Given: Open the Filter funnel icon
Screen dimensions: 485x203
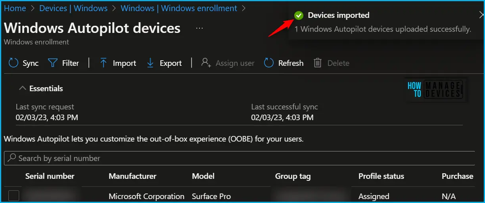Looking at the screenshot, I should tap(53, 63).
